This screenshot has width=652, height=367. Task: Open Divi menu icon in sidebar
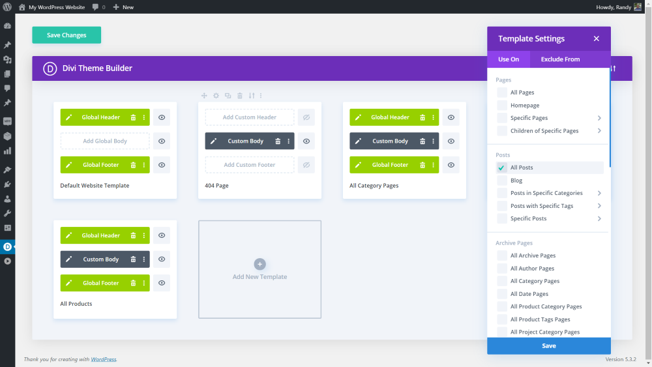7,247
